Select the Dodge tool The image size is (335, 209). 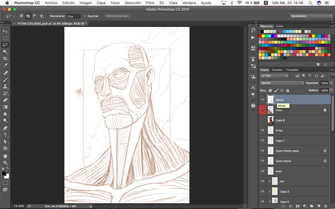click(x=5, y=120)
